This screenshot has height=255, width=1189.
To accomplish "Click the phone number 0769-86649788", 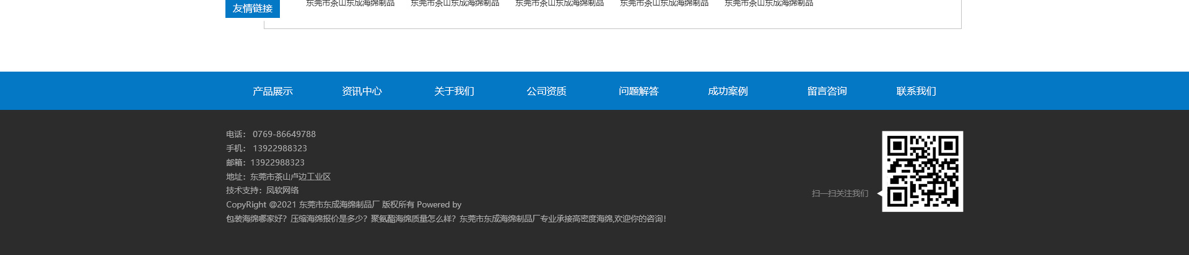I will [x=284, y=134].
